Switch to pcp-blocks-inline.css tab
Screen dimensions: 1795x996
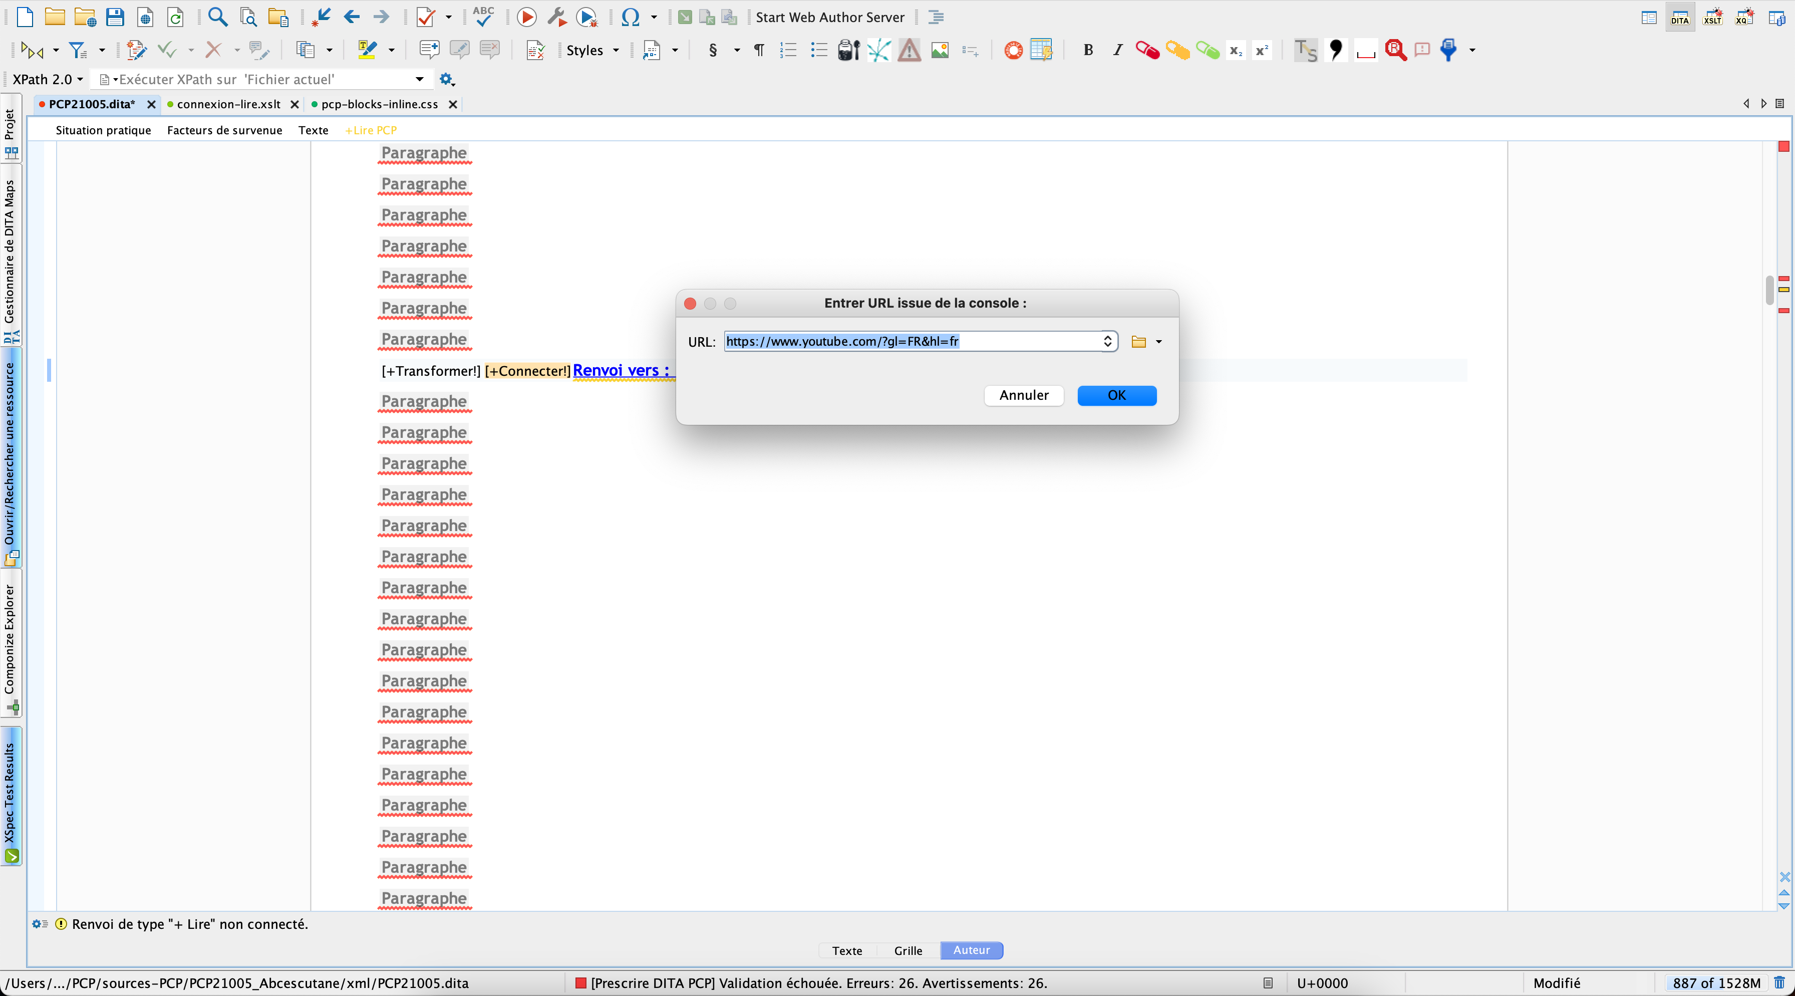[x=380, y=104]
